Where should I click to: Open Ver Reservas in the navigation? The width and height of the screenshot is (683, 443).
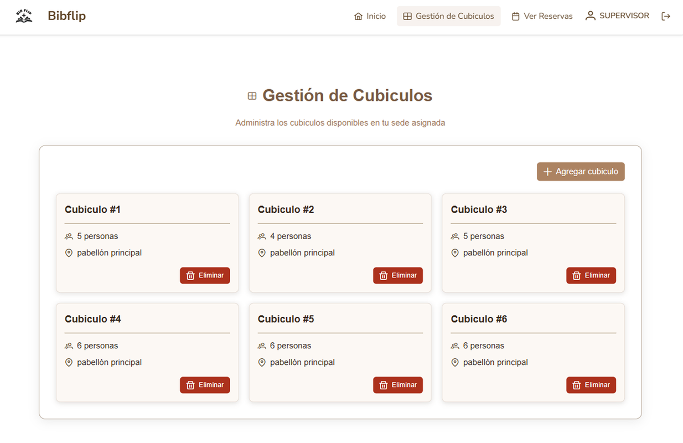click(542, 16)
